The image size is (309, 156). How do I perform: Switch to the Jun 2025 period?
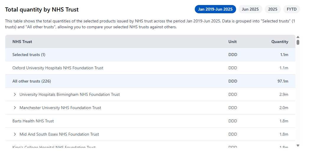250,9
